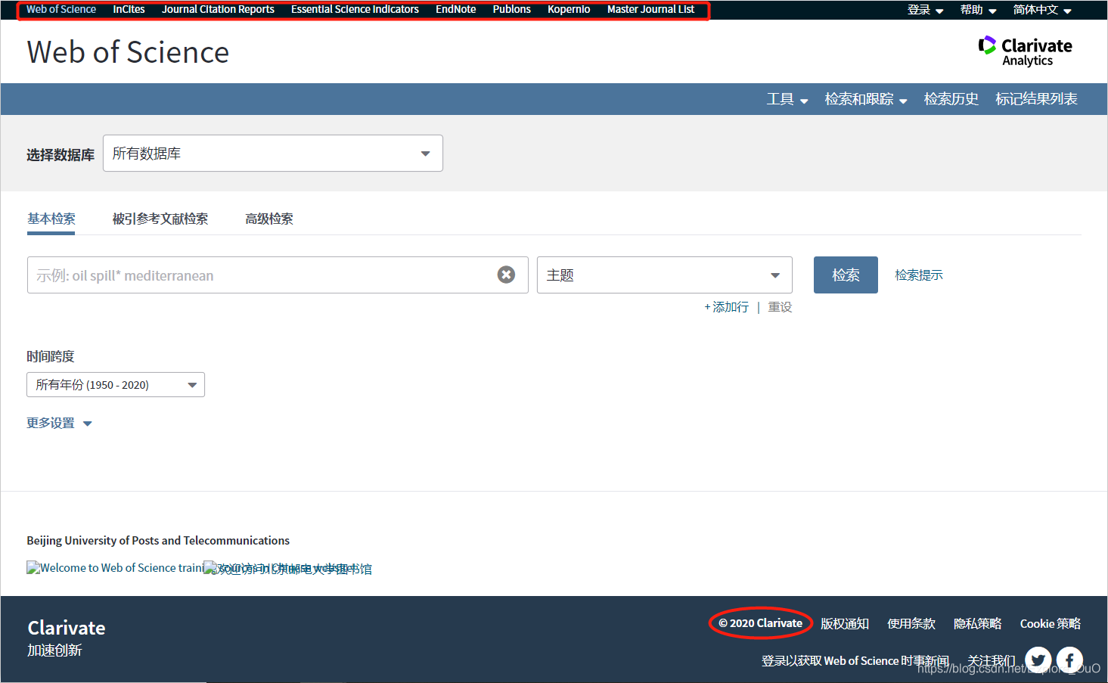Open the Facebook icon in footer
This screenshot has width=1108, height=683.
click(1069, 660)
